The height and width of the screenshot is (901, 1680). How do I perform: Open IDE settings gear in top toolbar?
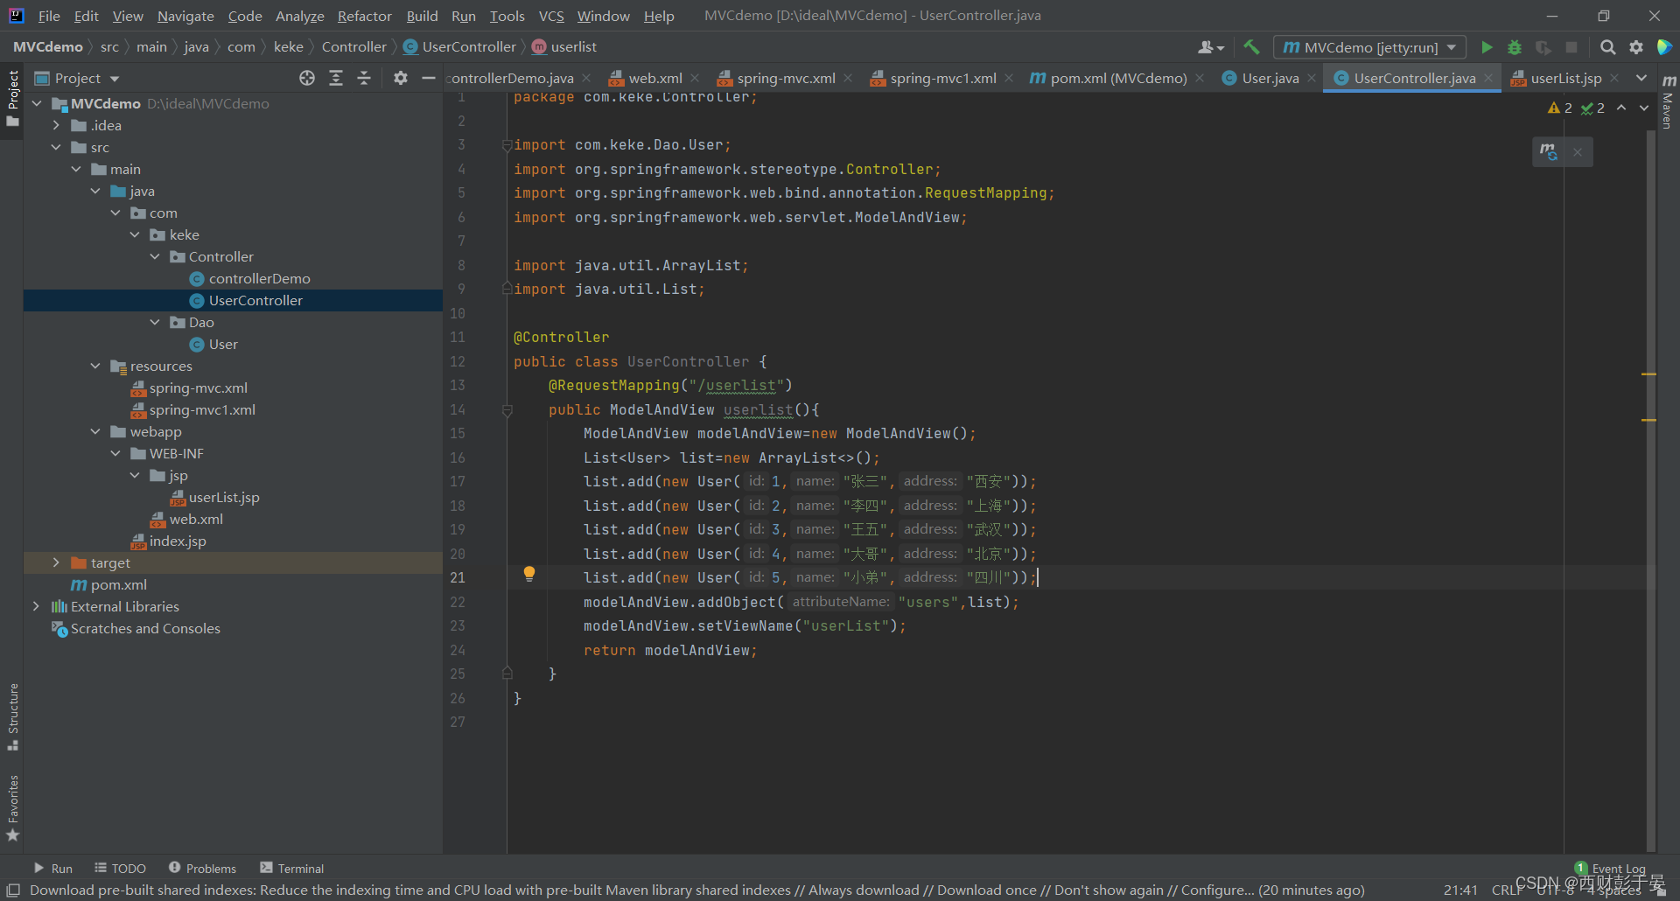tap(1636, 47)
